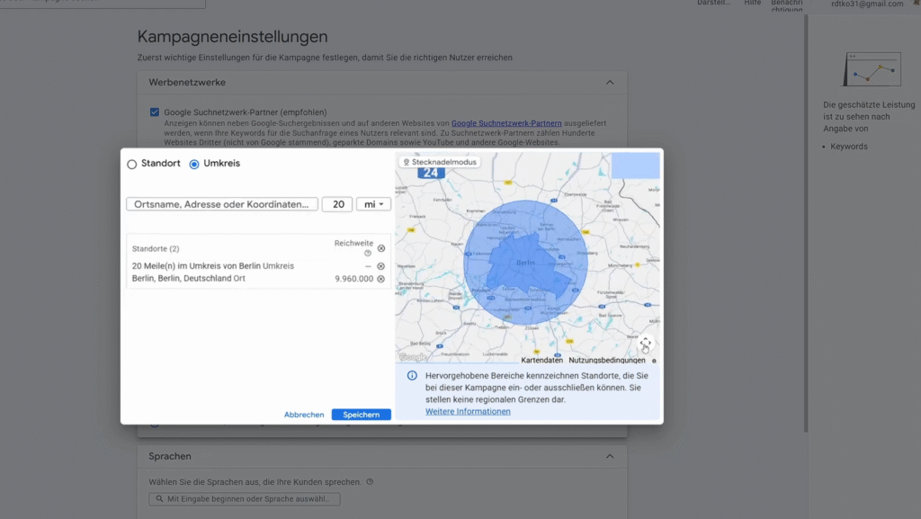Click the Kartendaten map label
Image resolution: width=921 pixels, height=519 pixels.
pyautogui.click(x=541, y=360)
